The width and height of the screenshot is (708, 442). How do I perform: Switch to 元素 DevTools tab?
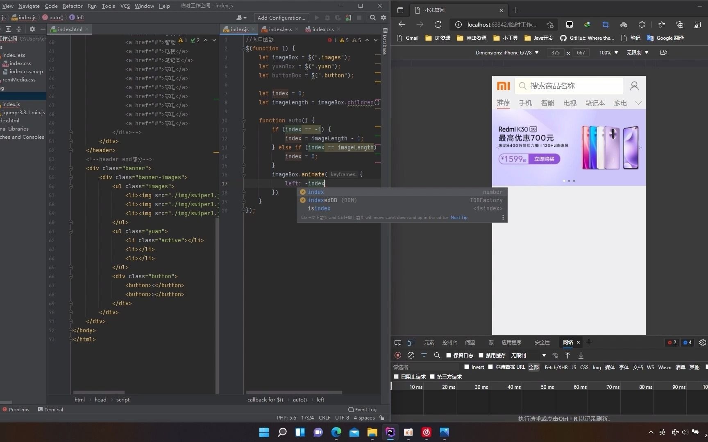429,343
